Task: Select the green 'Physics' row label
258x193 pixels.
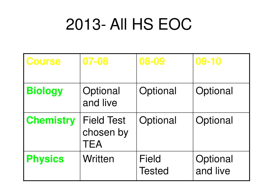Action: (x=52, y=166)
